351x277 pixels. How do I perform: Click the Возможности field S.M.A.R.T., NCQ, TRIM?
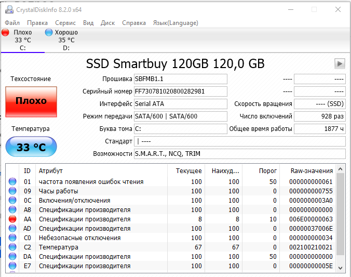click(240, 154)
